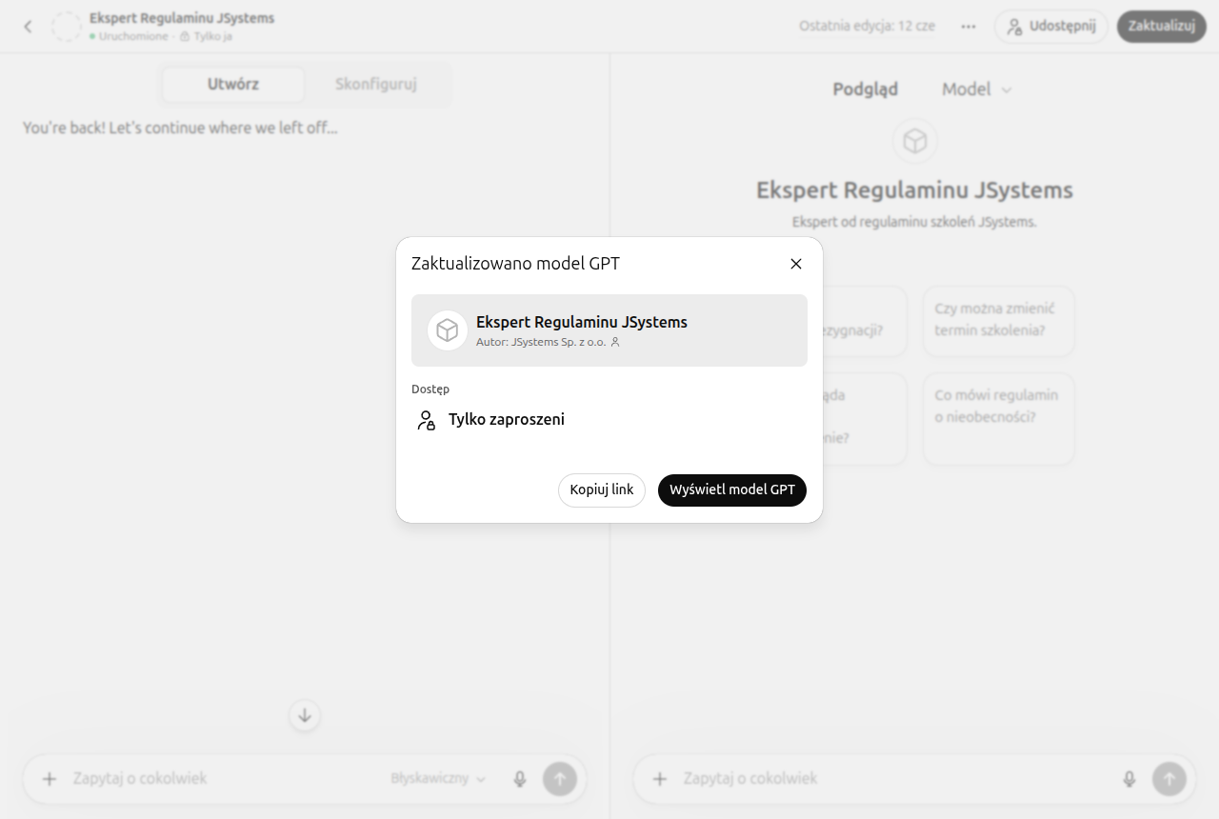Viewport: 1219px width, 819px height.
Task: Click Autor: JSystems Sp. z o.o. text
Action: click(x=541, y=342)
